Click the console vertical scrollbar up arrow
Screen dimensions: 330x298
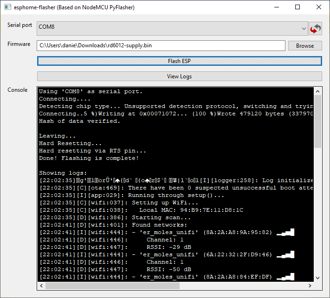(318, 91)
